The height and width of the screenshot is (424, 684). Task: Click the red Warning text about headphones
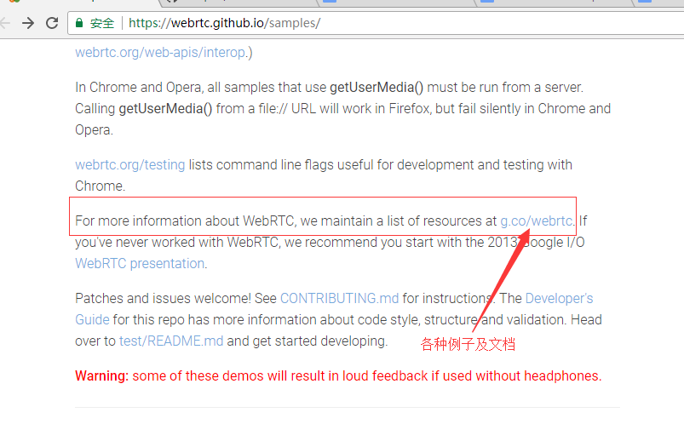click(x=338, y=376)
